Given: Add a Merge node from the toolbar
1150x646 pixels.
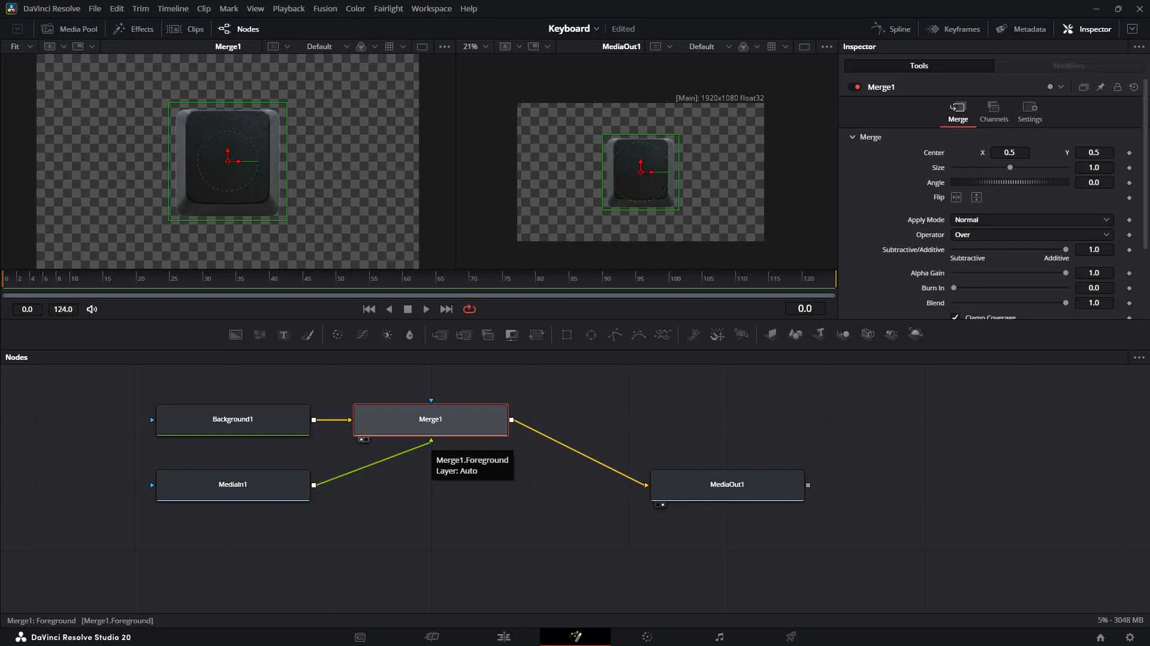Looking at the screenshot, I should 440,335.
